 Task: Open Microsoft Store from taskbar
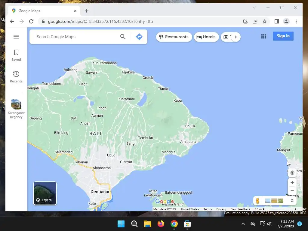pyautogui.click(x=187, y=224)
